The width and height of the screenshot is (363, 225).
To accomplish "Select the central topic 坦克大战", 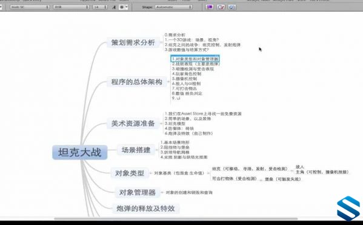I will click(80, 152).
